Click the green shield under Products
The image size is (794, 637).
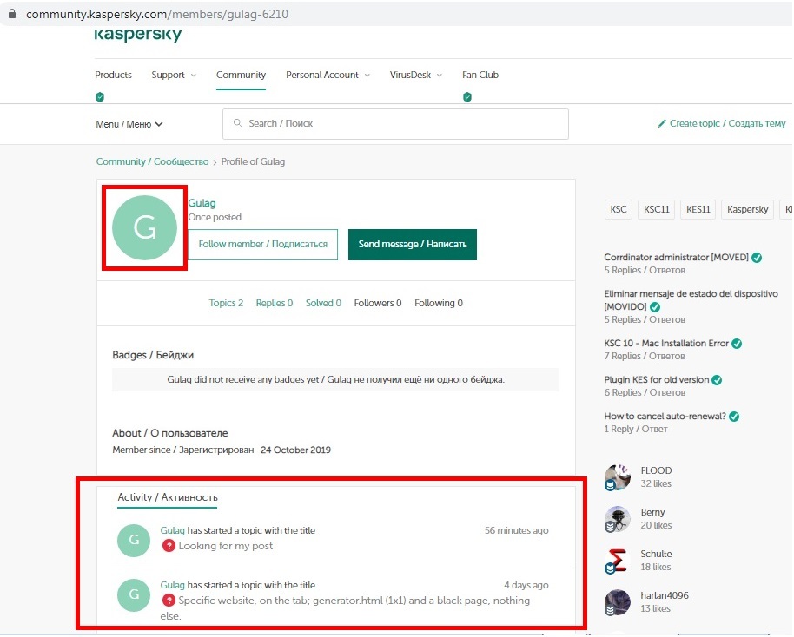coord(100,96)
